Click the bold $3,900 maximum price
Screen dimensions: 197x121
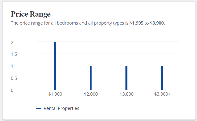click(x=157, y=23)
